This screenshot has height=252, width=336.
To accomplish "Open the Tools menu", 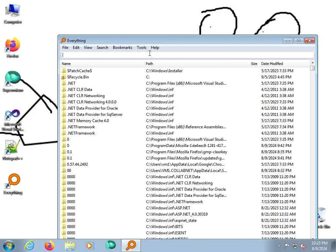I will pyautogui.click(x=142, y=48).
